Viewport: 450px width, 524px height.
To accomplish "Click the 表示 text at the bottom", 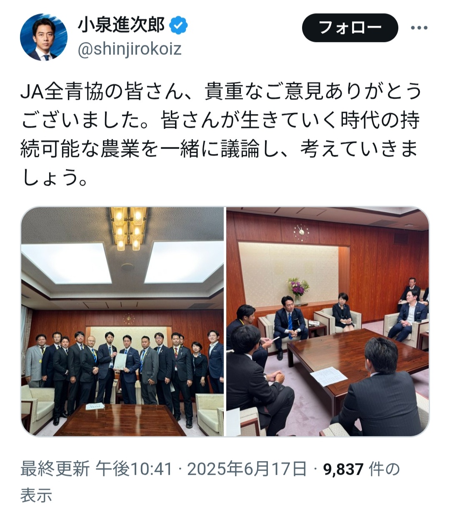I will [x=36, y=495].
